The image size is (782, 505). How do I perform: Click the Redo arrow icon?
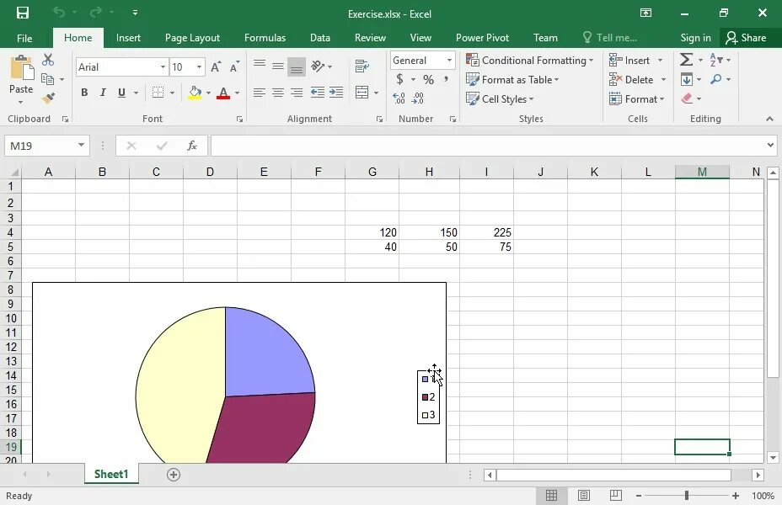pos(96,12)
